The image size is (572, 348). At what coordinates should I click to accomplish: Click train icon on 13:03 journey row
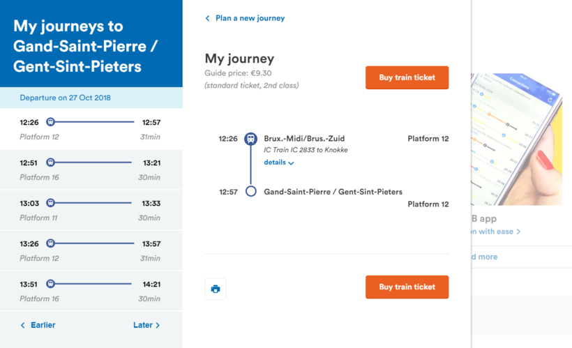[50, 203]
